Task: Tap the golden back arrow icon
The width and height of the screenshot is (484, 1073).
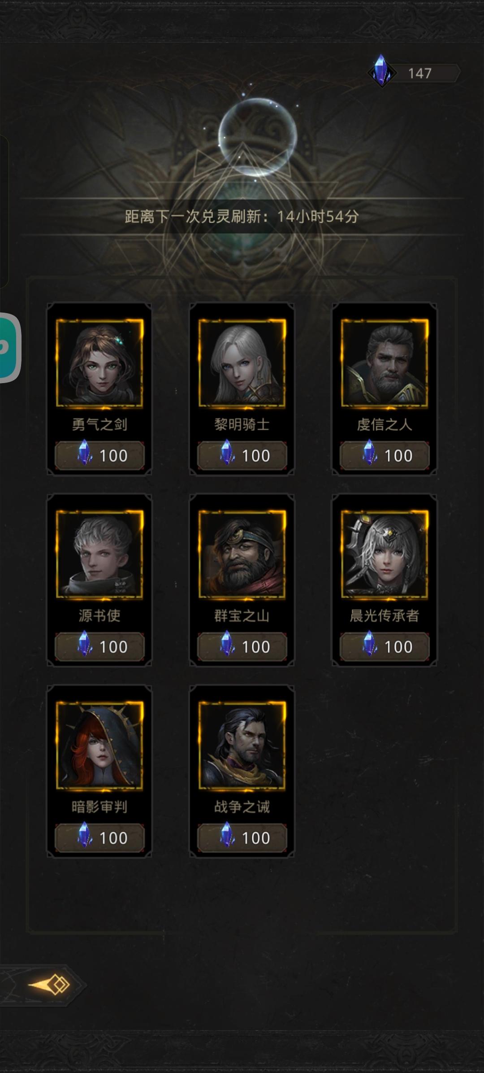Action: (x=49, y=985)
